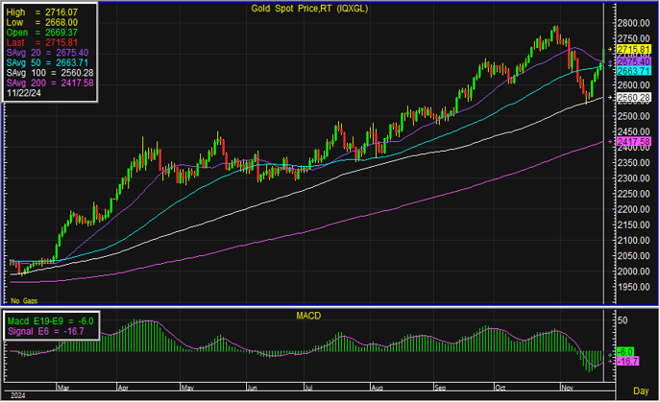660x402 pixels.
Task: Select the Day interval label
Action: coord(641,393)
